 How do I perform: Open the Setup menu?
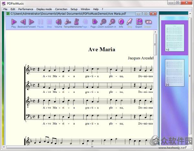[74, 9]
